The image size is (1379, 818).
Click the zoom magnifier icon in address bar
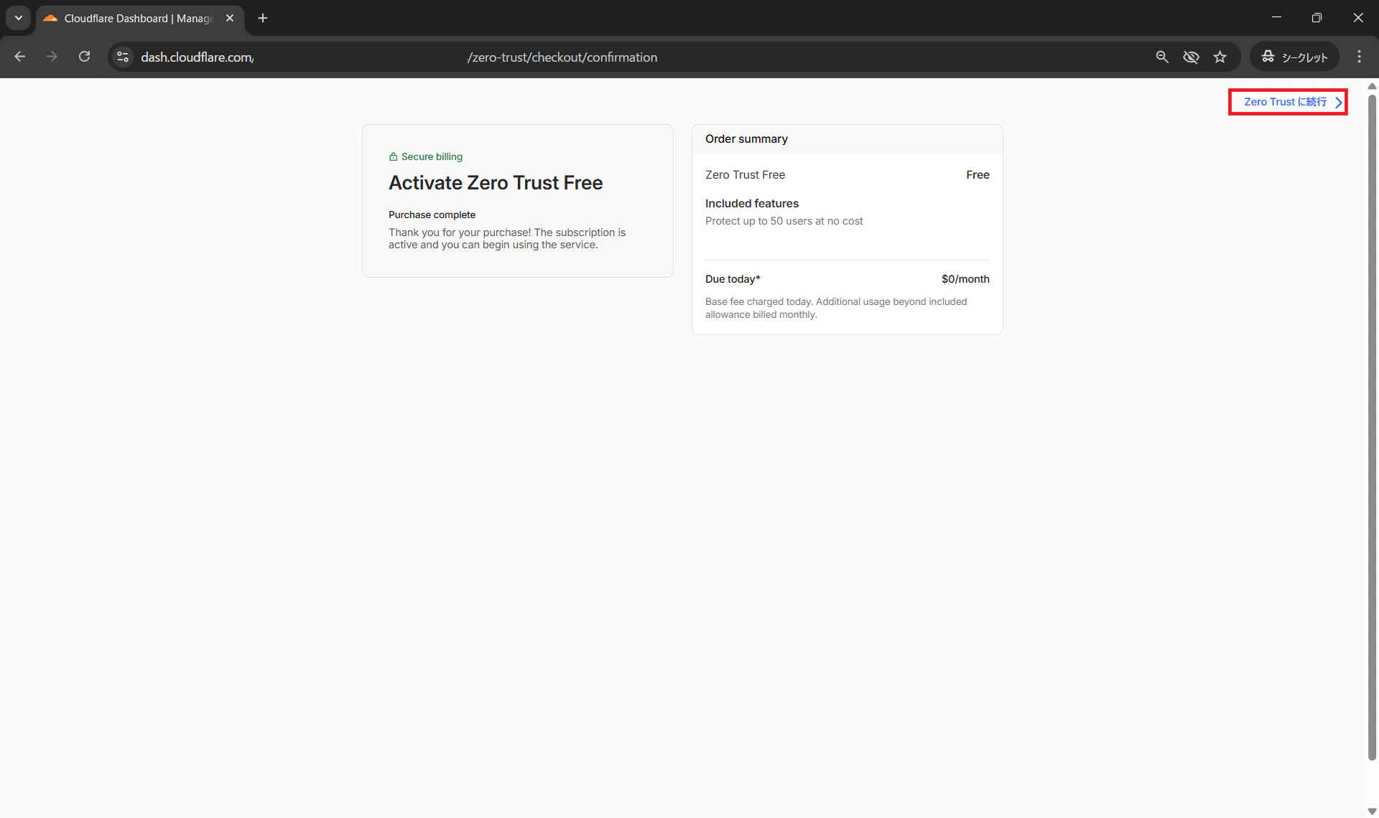point(1162,57)
